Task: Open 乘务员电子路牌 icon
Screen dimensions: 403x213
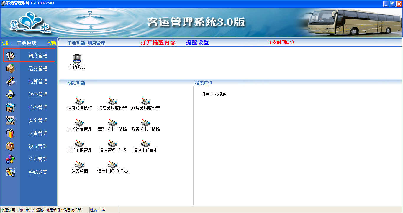Action: 146,123
